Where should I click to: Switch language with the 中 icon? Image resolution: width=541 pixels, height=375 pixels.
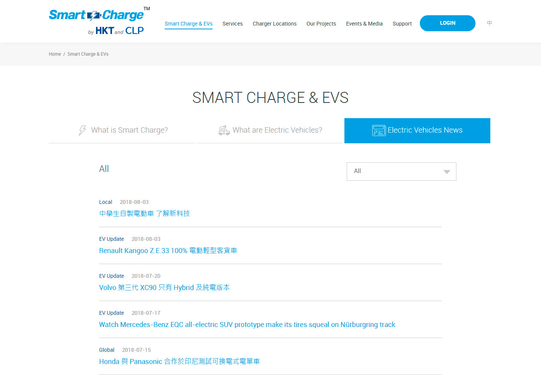click(490, 23)
